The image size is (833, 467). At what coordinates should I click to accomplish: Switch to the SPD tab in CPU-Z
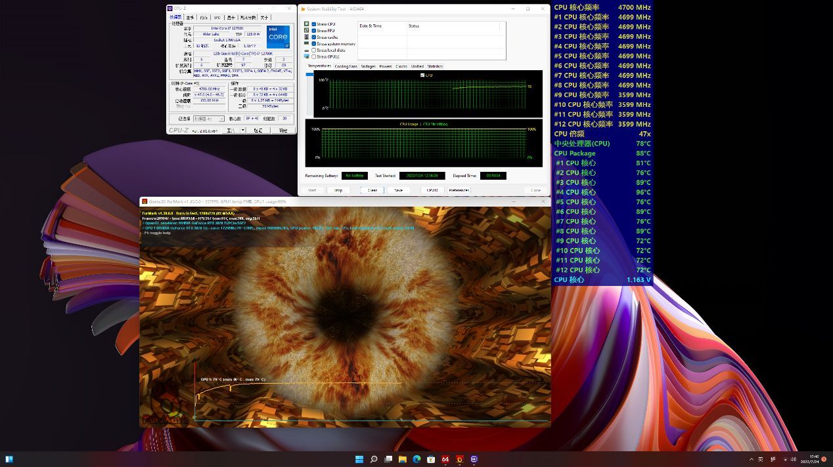pos(217,17)
